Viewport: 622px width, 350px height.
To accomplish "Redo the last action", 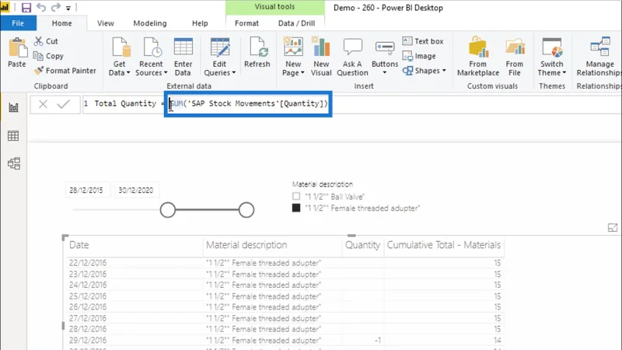I will (x=55, y=8).
